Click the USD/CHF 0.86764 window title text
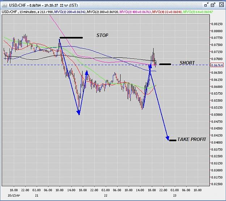The image size is (226, 201). click(x=43, y=5)
